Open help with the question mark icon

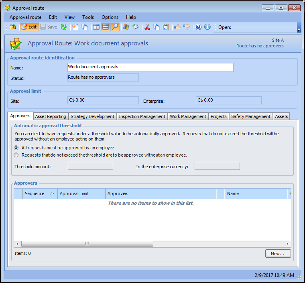click(198, 27)
